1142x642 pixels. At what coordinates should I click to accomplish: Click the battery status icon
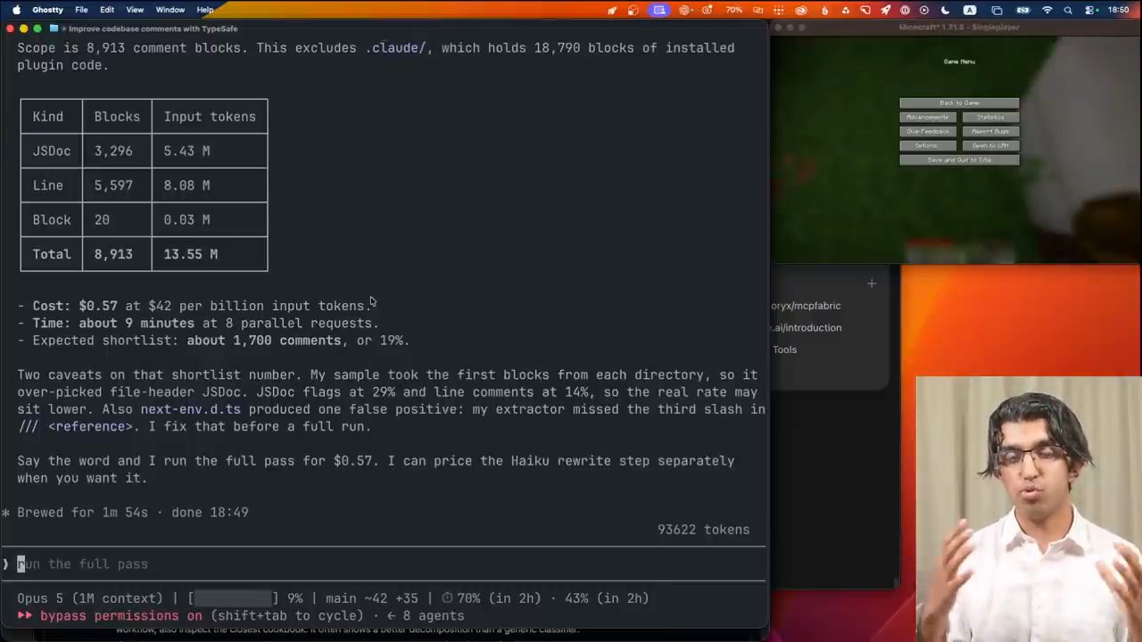click(1022, 10)
